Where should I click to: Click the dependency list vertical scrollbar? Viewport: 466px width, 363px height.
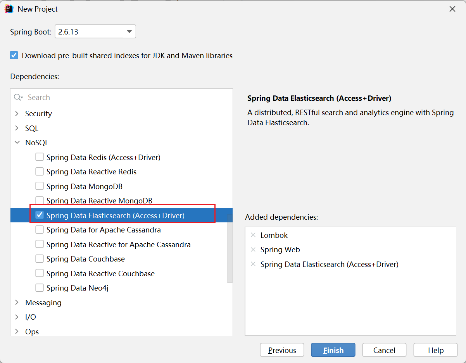coord(230,248)
